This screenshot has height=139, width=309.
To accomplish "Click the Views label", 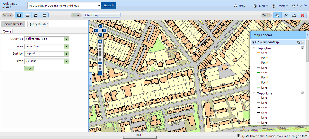I will coord(7,15).
